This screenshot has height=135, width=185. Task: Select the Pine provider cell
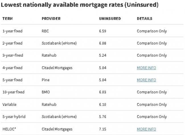pos(46,80)
